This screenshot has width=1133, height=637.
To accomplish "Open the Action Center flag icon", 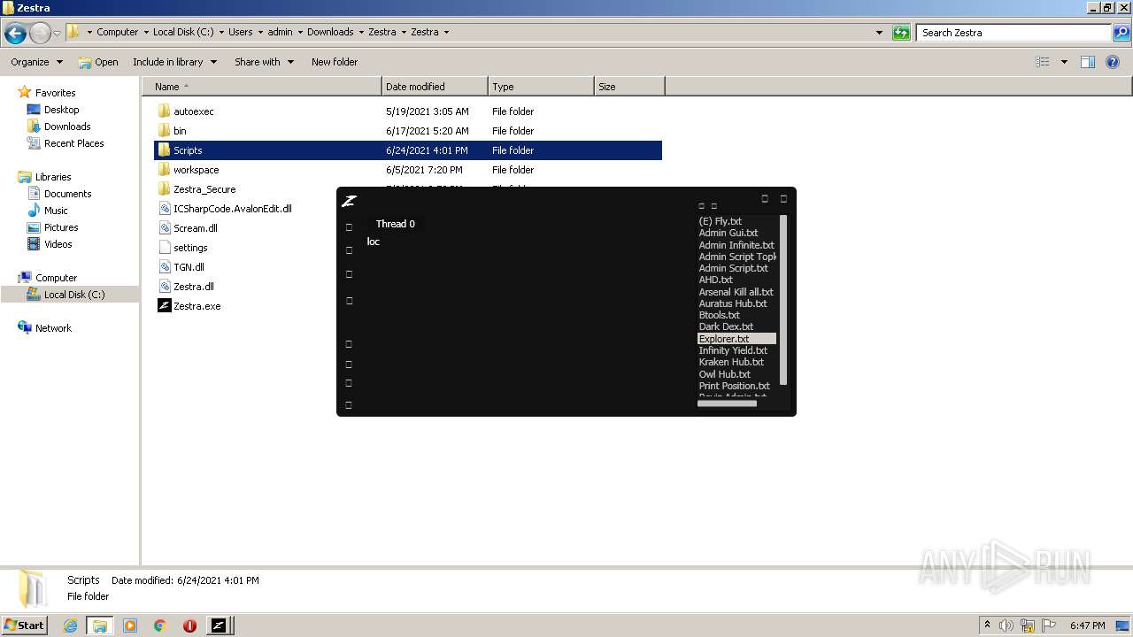I will (x=1048, y=625).
